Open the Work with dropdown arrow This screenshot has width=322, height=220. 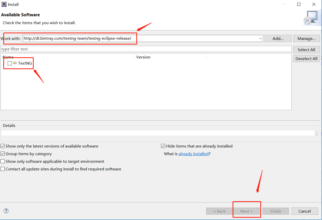point(260,38)
